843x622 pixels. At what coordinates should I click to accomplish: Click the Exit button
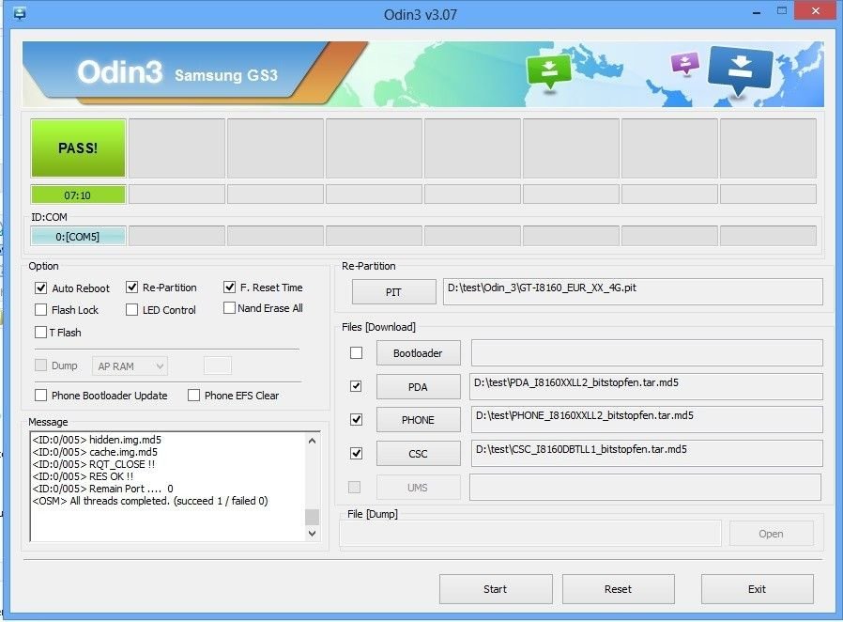point(757,589)
